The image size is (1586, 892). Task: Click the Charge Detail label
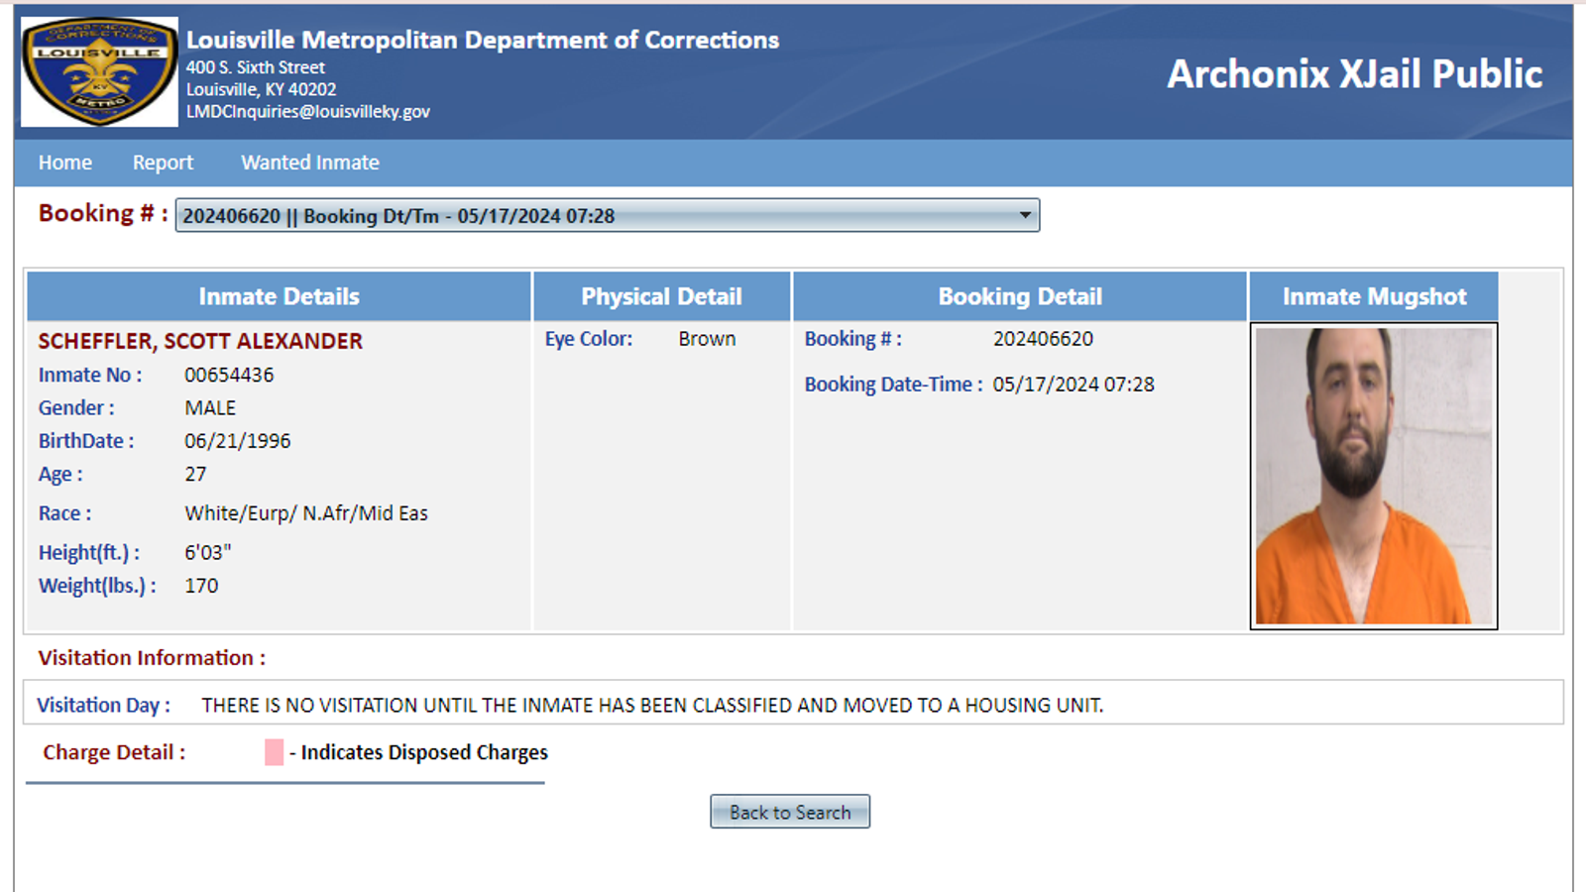(x=114, y=752)
